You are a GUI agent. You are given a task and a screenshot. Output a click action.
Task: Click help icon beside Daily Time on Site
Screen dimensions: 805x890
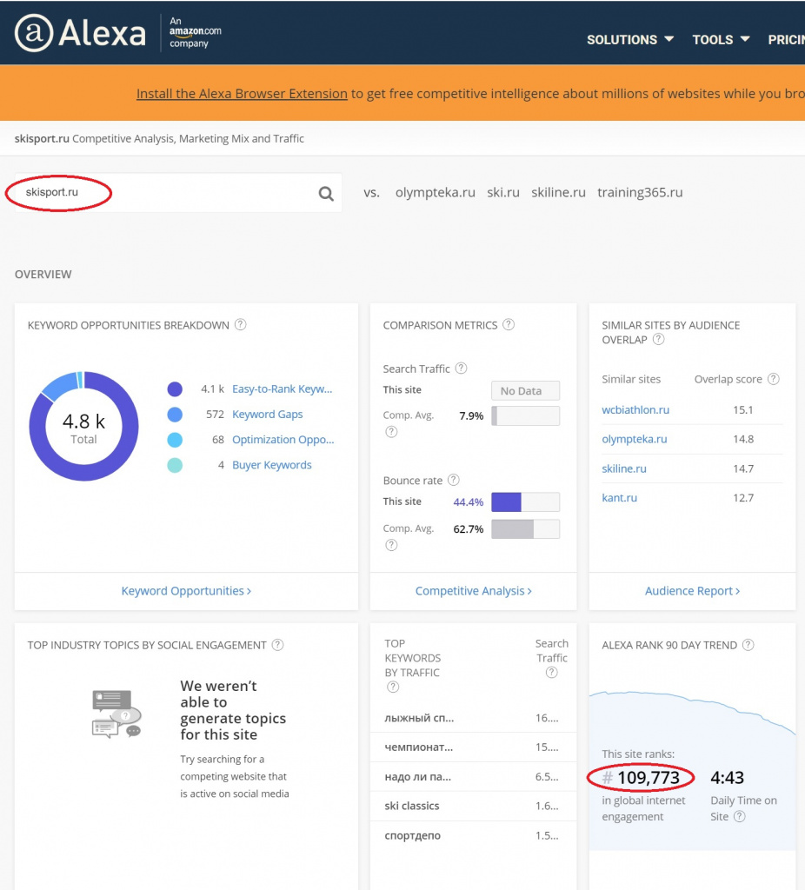(739, 816)
